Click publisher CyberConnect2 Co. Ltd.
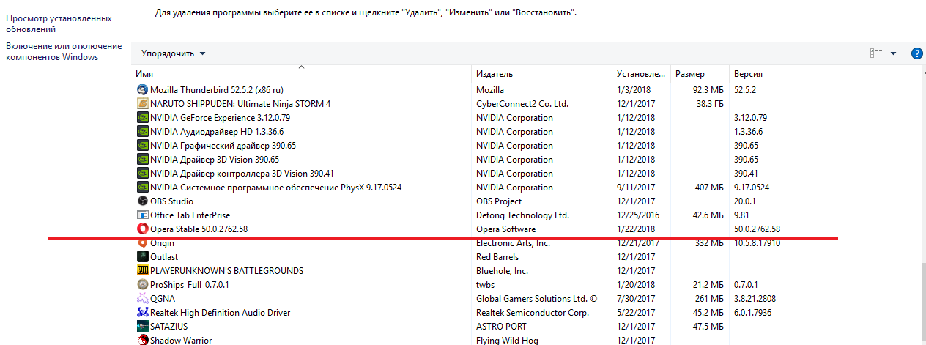 pyautogui.click(x=522, y=103)
